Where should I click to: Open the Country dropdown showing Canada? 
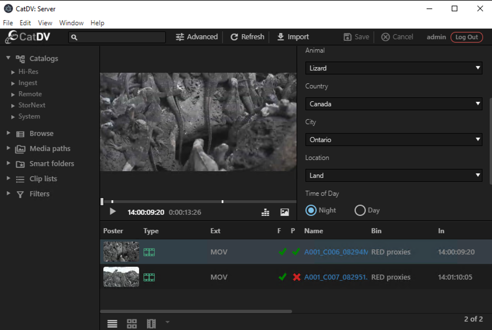[394, 103]
